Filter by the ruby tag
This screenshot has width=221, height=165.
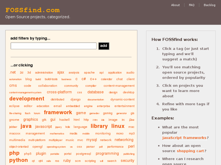(67, 161)
